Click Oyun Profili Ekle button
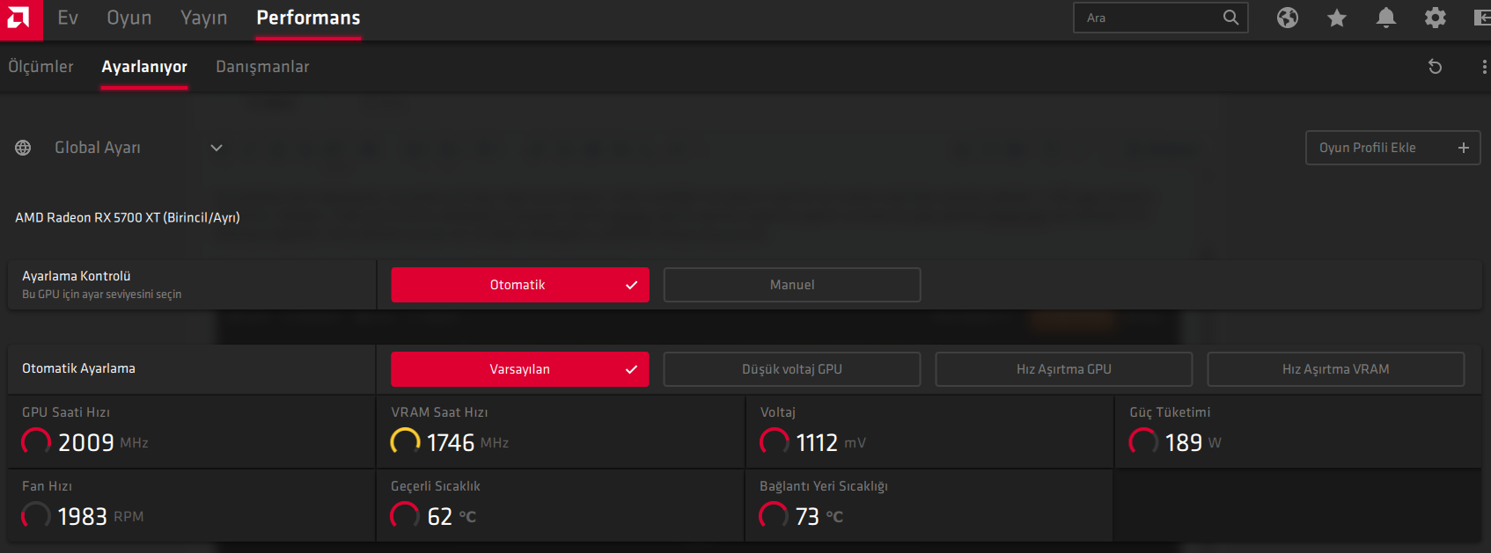This screenshot has height=553, width=1491. pyautogui.click(x=1393, y=148)
